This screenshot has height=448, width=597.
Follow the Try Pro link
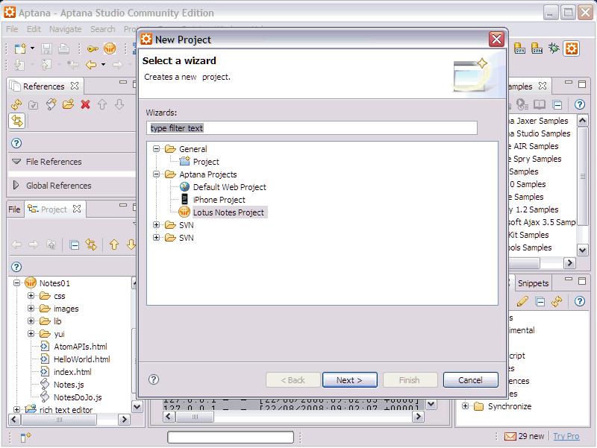point(566,436)
